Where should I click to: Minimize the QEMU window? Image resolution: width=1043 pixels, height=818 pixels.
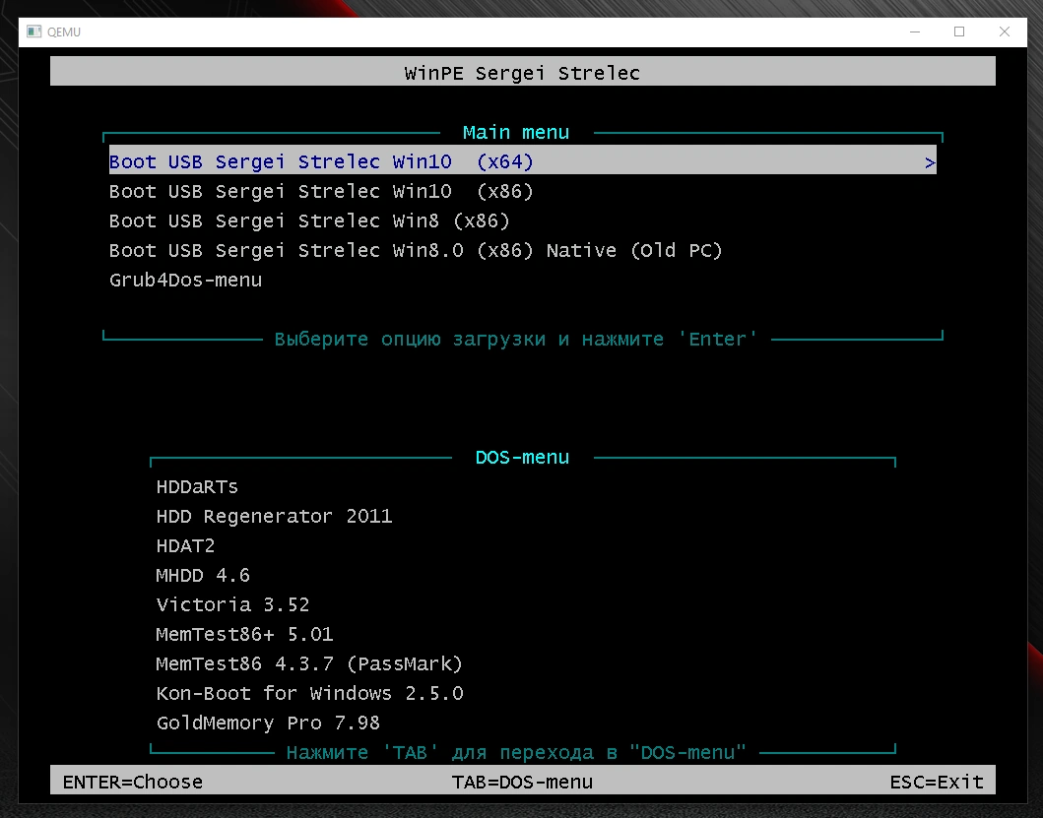pos(915,31)
